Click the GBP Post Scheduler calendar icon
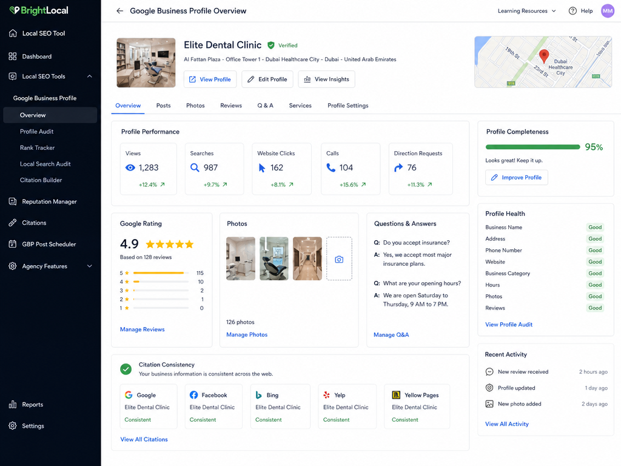The image size is (621, 466). click(13, 244)
